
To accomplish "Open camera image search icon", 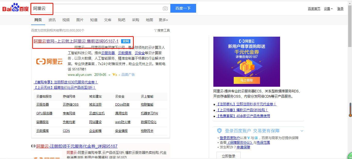I will 165,8.
